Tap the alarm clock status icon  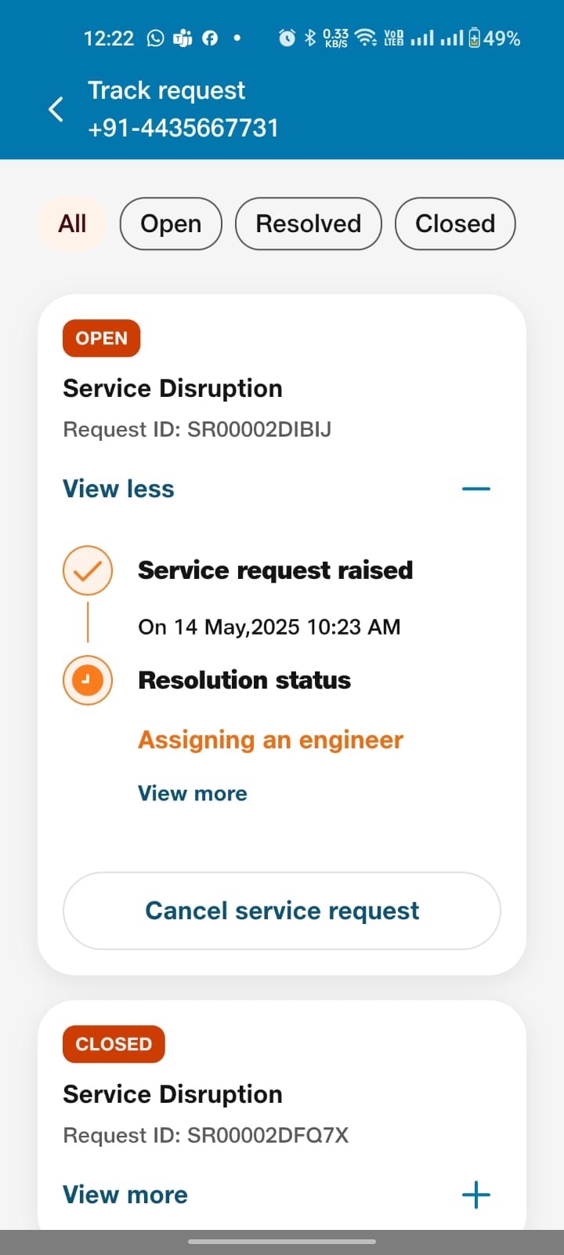[x=287, y=38]
